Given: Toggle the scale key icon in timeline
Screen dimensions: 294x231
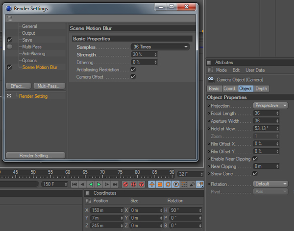Looking at the screenshot, I should tap(160, 184).
